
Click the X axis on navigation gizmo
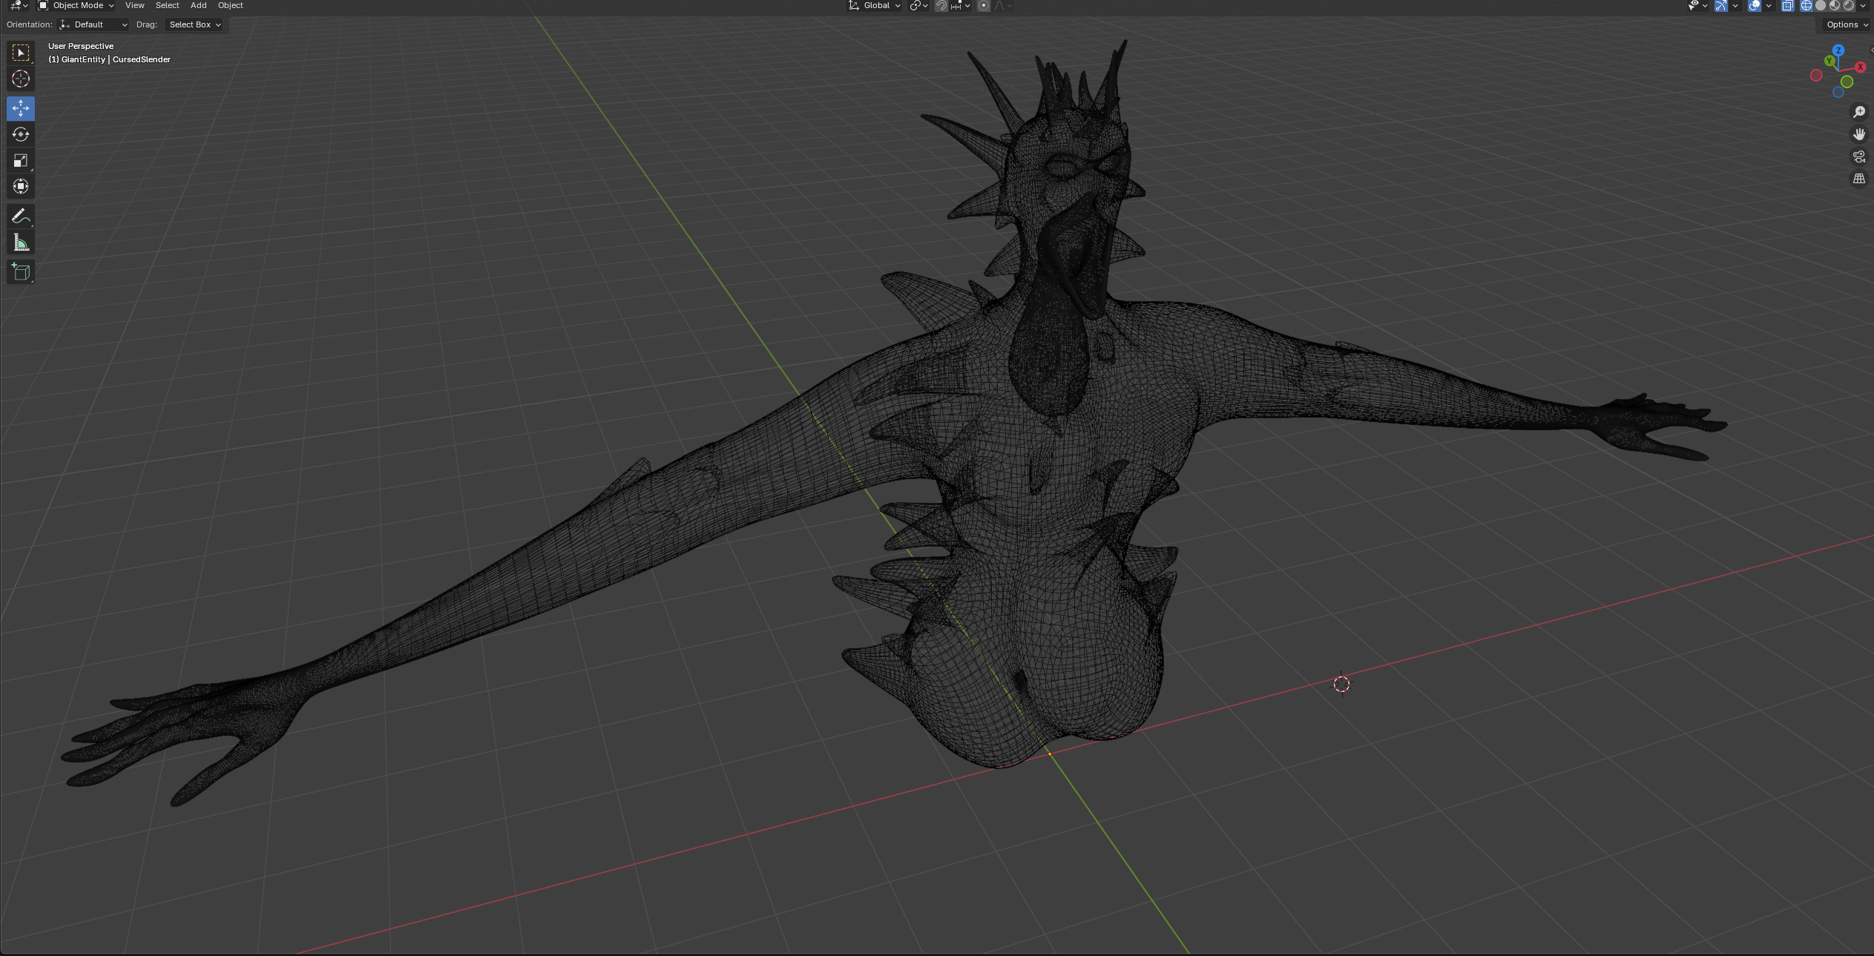1860,67
